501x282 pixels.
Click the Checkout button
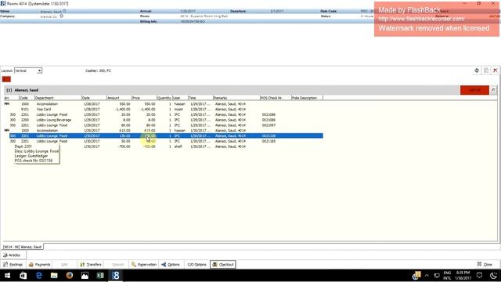(223, 265)
